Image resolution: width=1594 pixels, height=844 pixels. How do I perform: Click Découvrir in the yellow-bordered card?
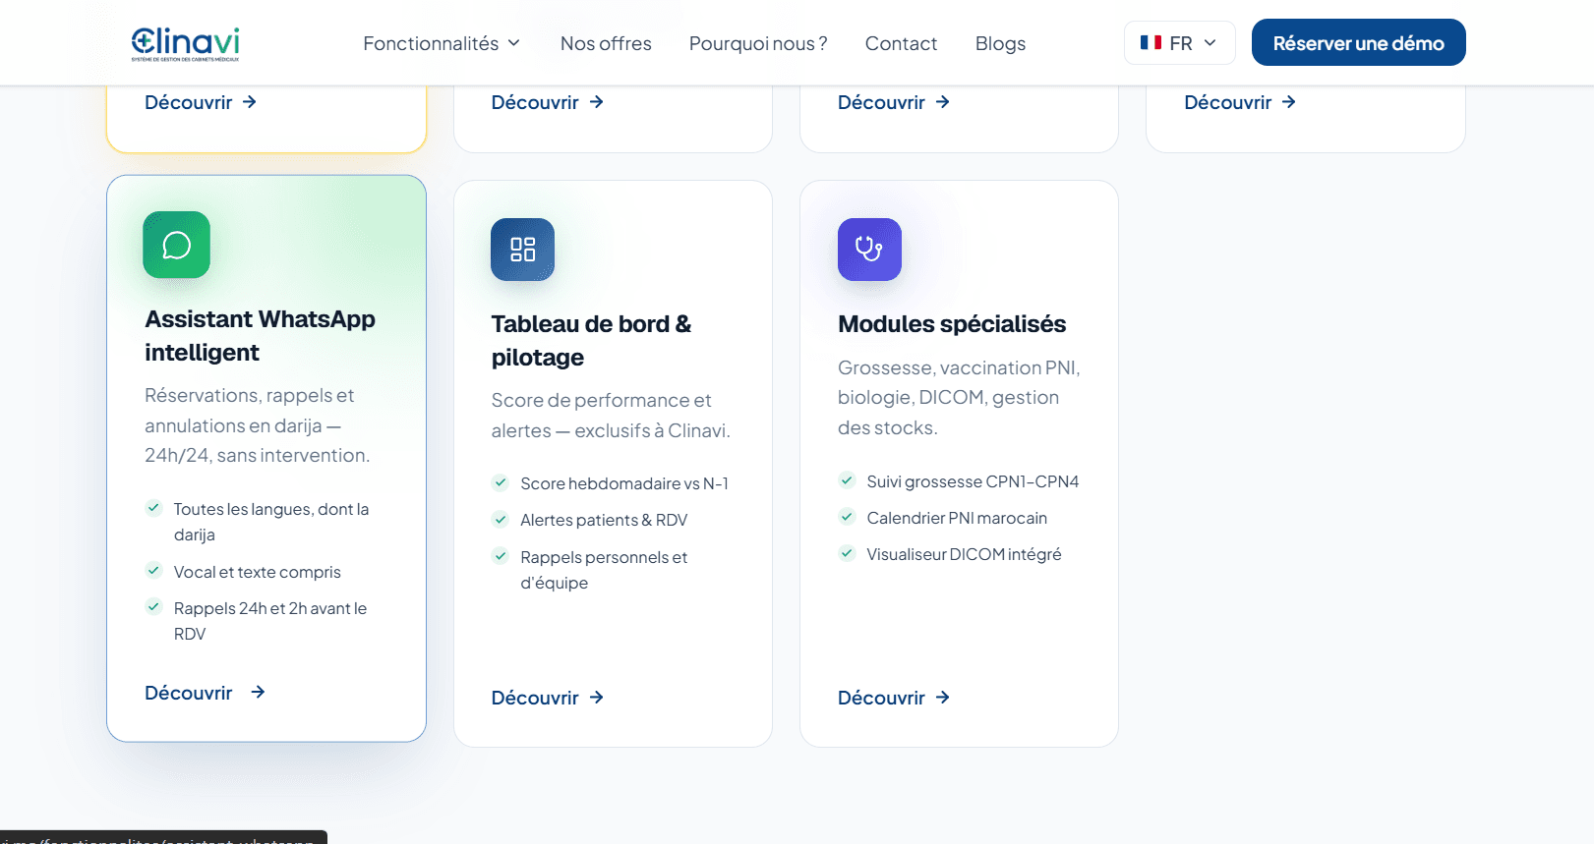click(x=201, y=102)
